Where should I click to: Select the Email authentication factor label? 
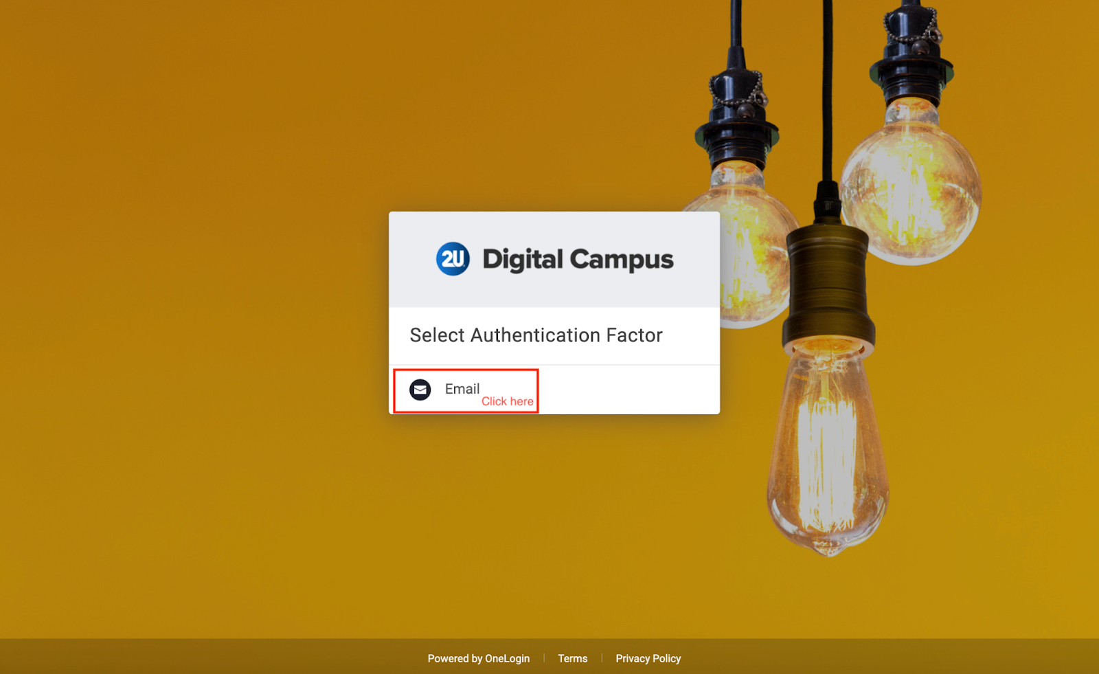pos(462,389)
